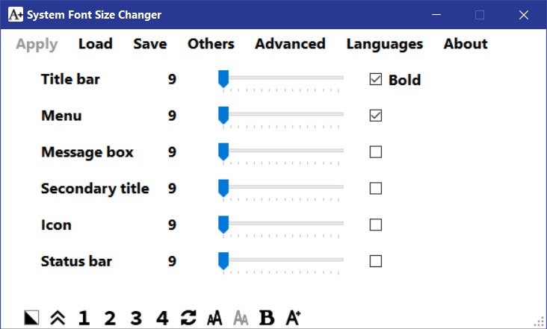Click the A+ icon in bottom toolbar
Screen dimensions: 547x329
[293, 319]
